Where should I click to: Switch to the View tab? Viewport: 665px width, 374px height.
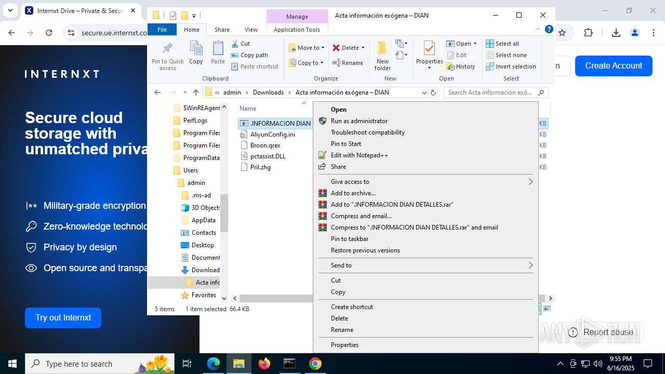coord(251,30)
